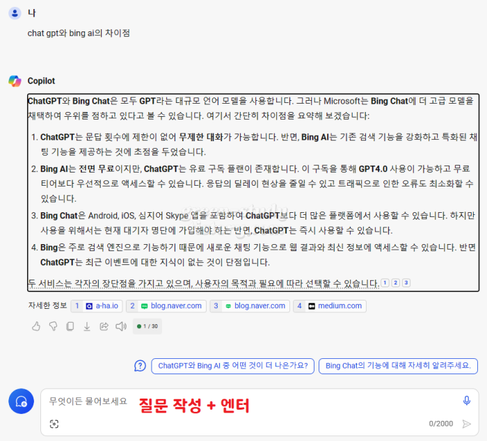Viewport: 487px width, 441px height.
Task: Click the 1 / 30 turn counter
Action: tap(147, 326)
